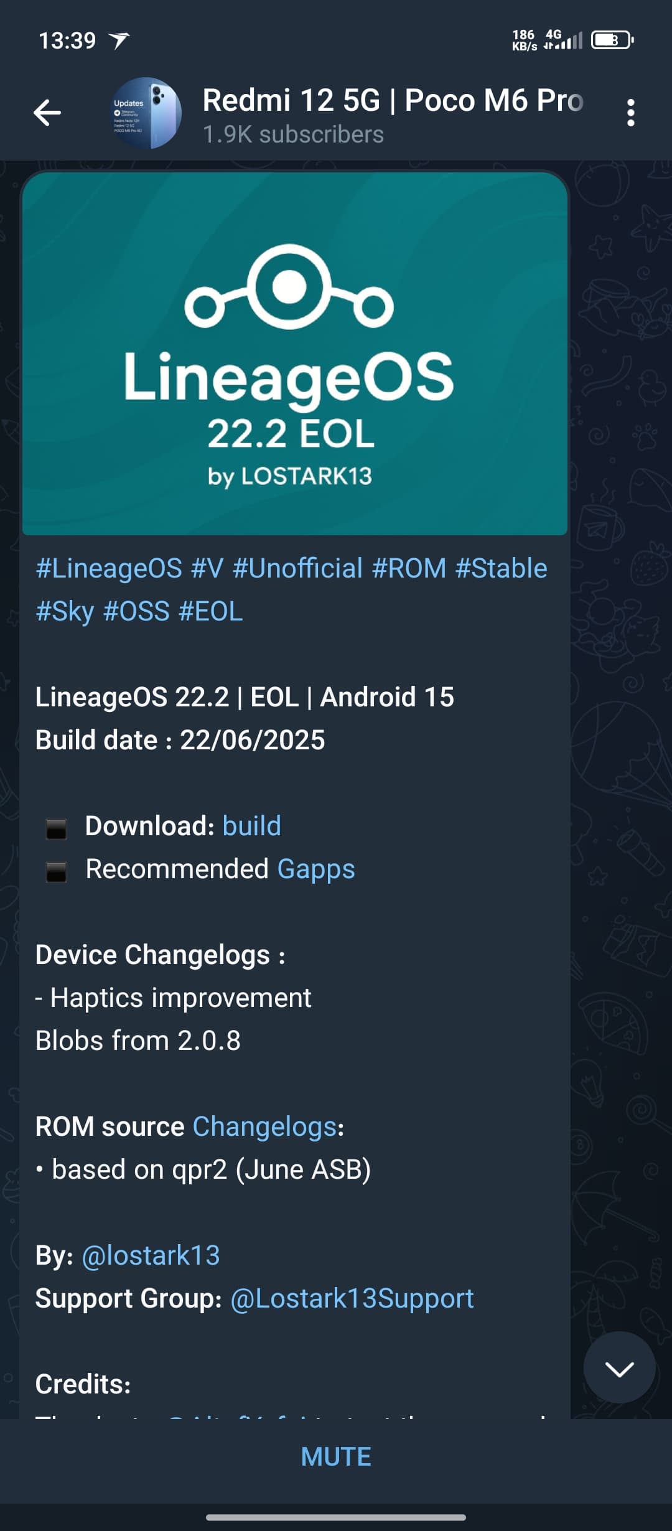Open the three-dot overflow menu
Image resolution: width=672 pixels, height=1531 pixels.
[630, 113]
